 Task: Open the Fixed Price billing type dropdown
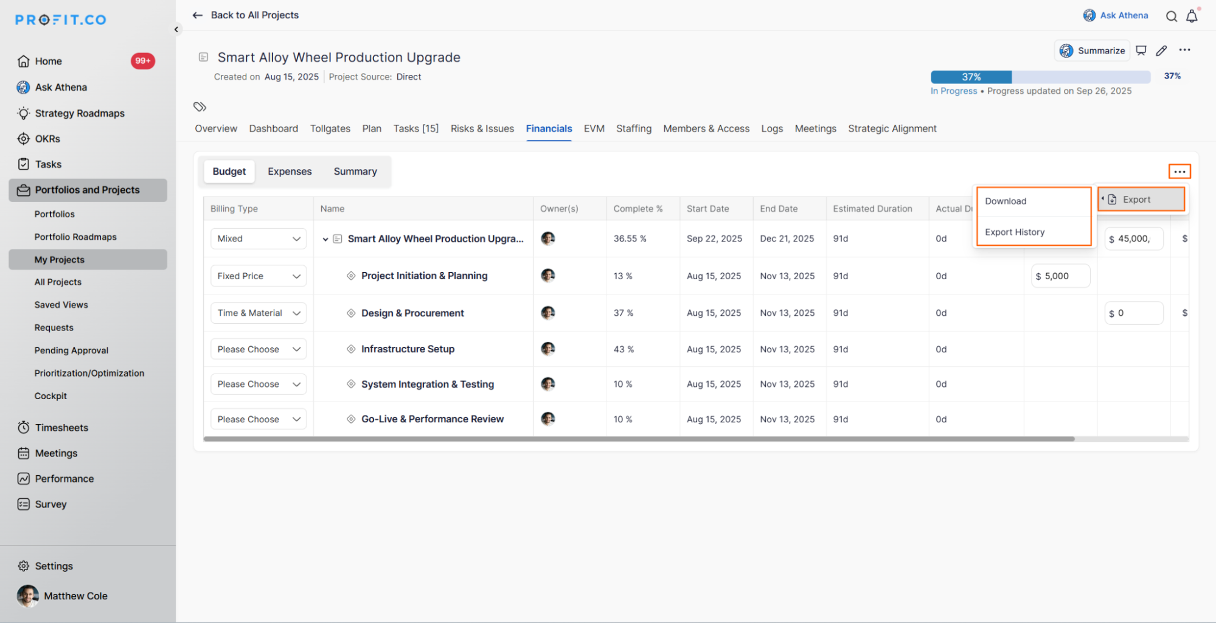coord(259,276)
